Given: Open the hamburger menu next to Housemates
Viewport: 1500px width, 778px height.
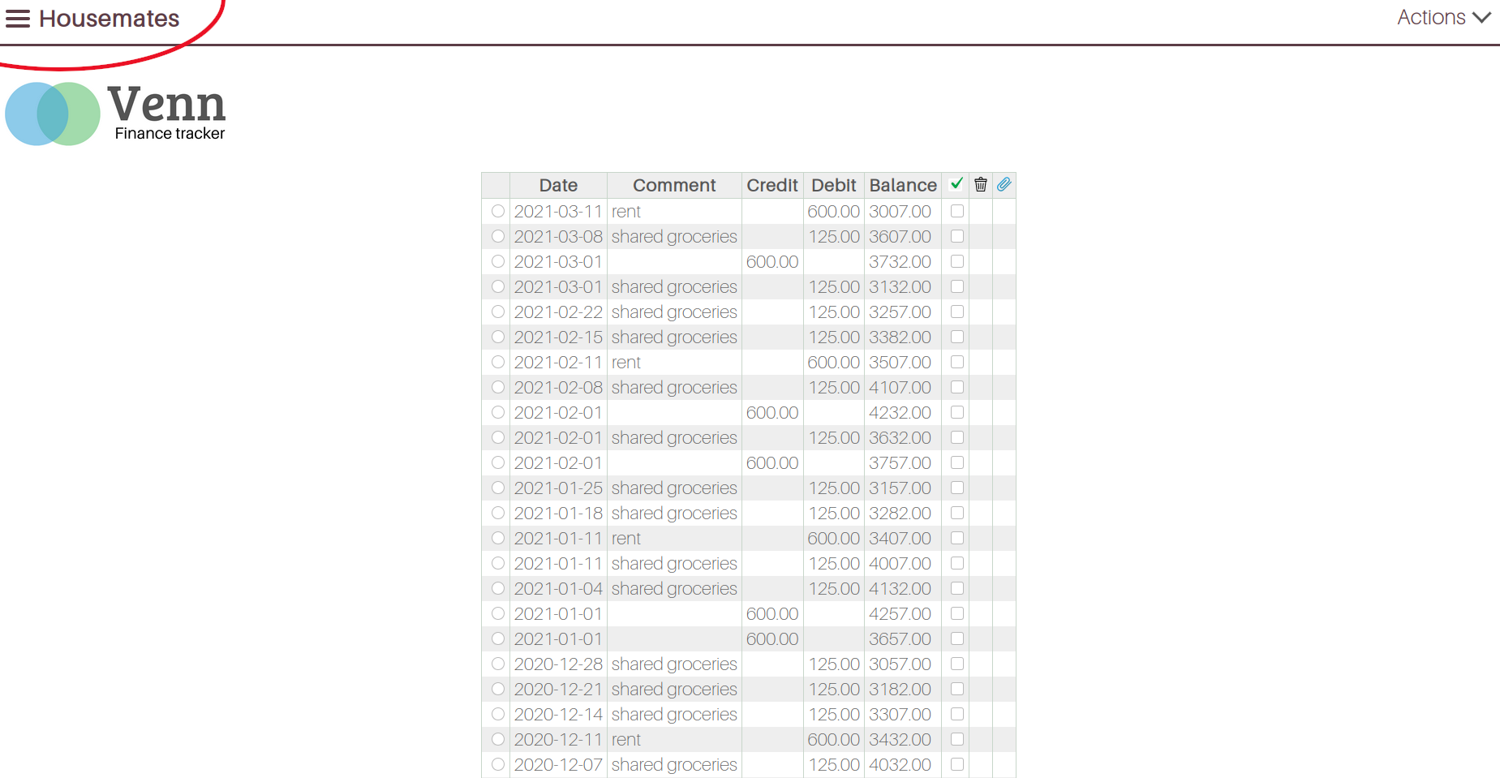Looking at the screenshot, I should pos(18,19).
